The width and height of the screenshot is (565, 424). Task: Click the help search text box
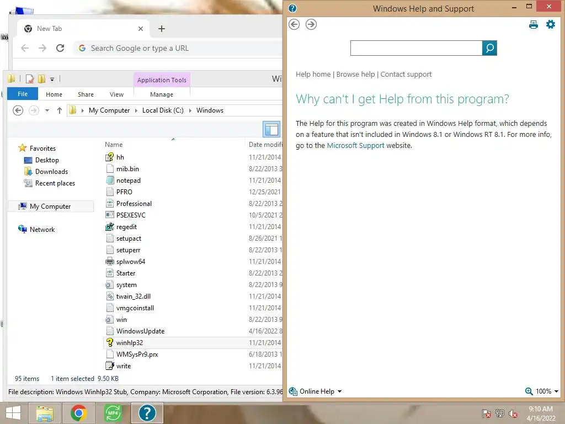(416, 48)
